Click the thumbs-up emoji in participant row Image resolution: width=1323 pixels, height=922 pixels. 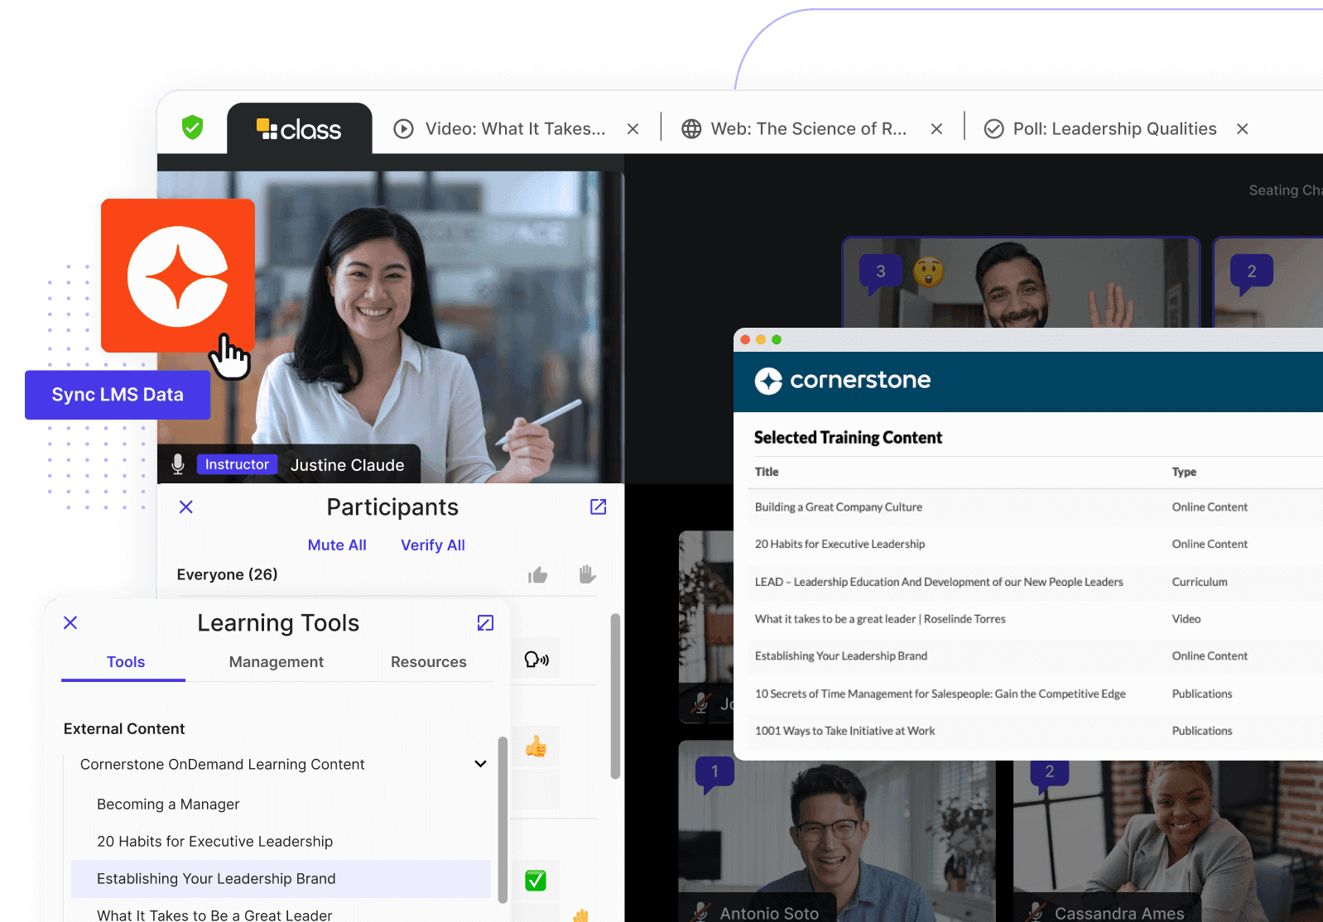(536, 747)
